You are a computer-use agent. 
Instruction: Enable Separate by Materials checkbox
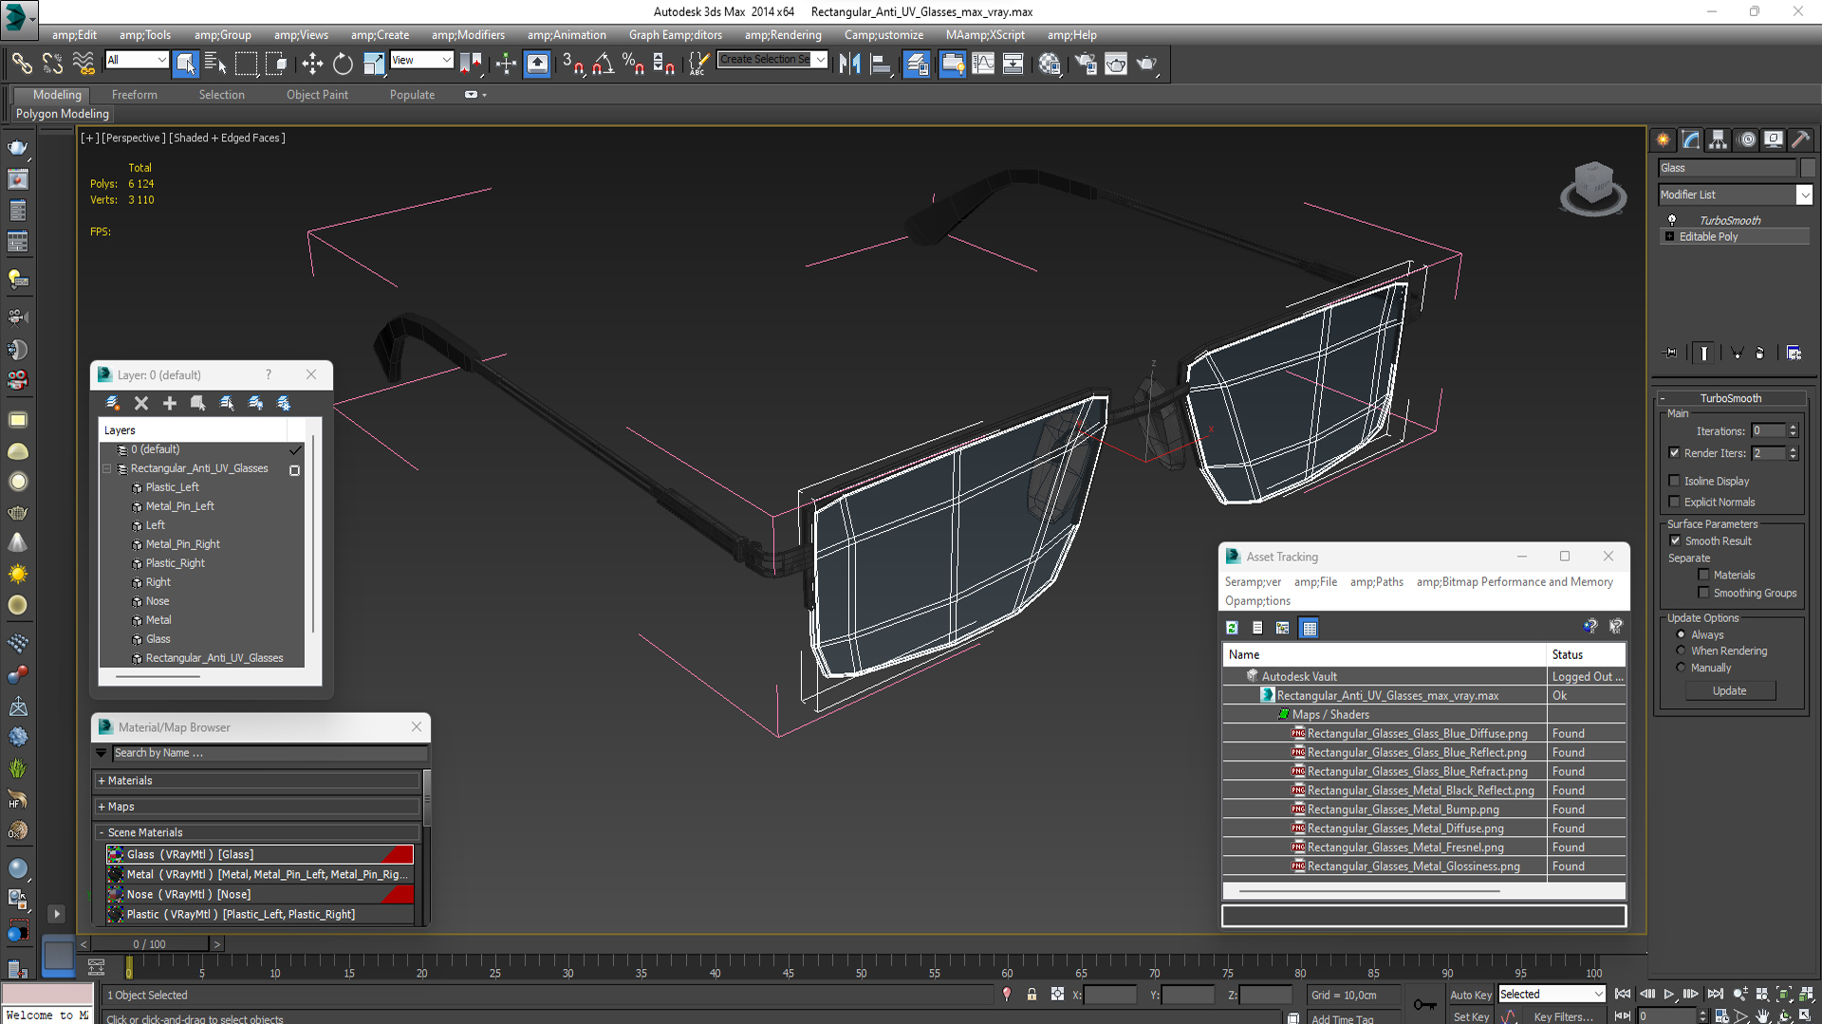[x=1703, y=575]
